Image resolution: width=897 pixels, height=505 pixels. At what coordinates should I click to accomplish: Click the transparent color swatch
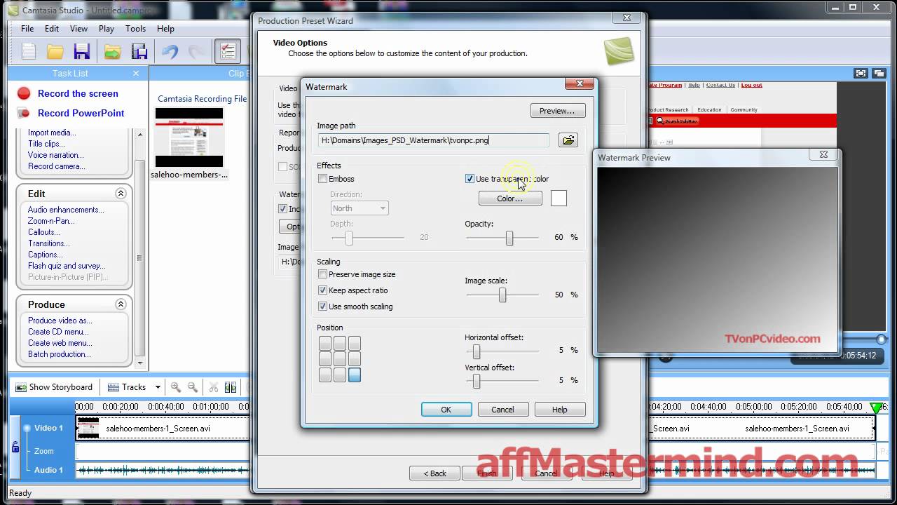point(559,198)
